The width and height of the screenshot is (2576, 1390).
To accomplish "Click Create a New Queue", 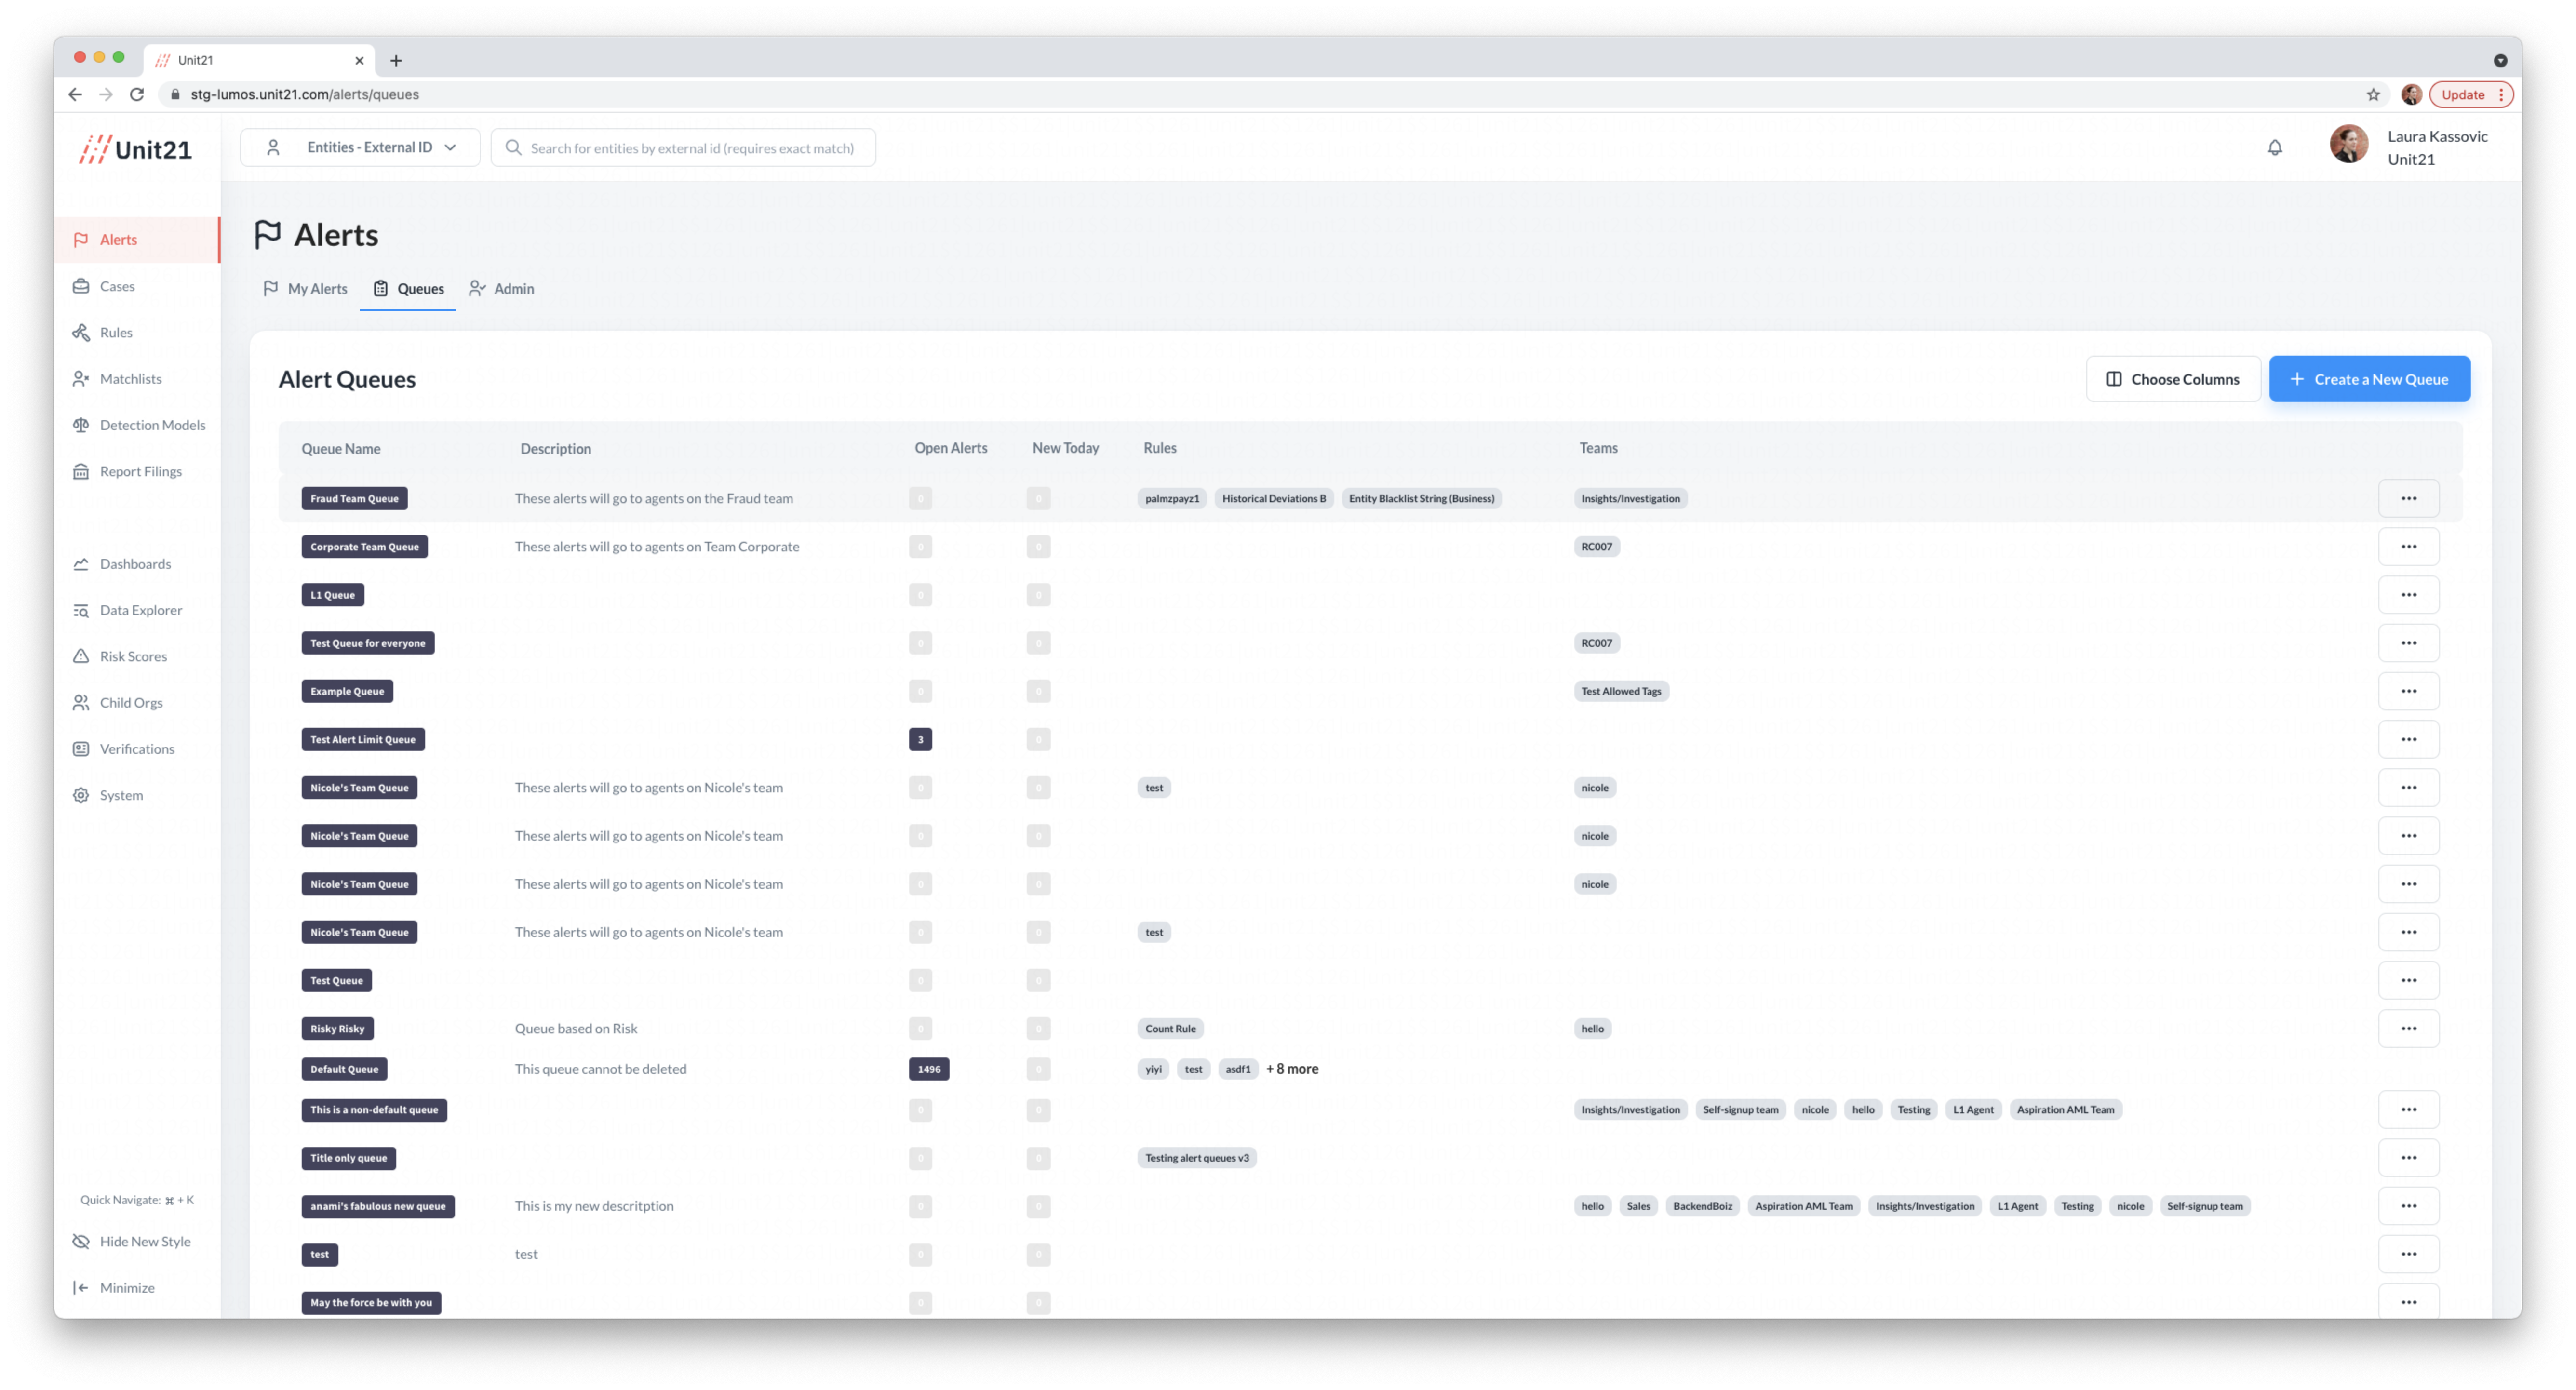I will click(x=2369, y=379).
